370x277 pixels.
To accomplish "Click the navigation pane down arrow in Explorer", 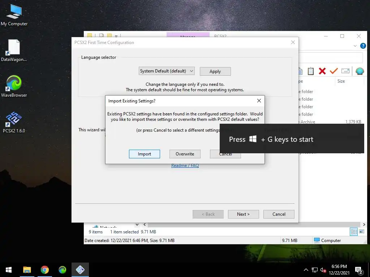I will pyautogui.click(x=137, y=224).
